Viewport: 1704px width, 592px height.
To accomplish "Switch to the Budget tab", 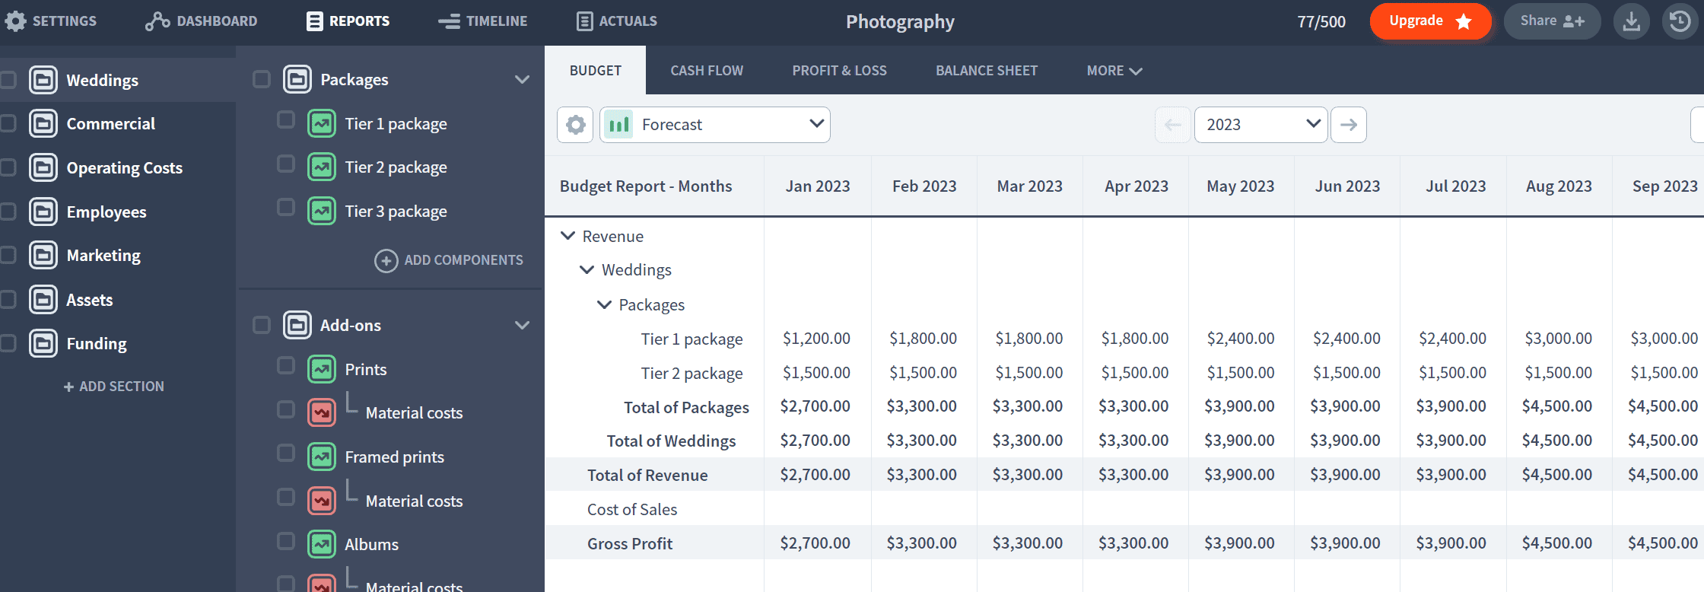I will (596, 70).
